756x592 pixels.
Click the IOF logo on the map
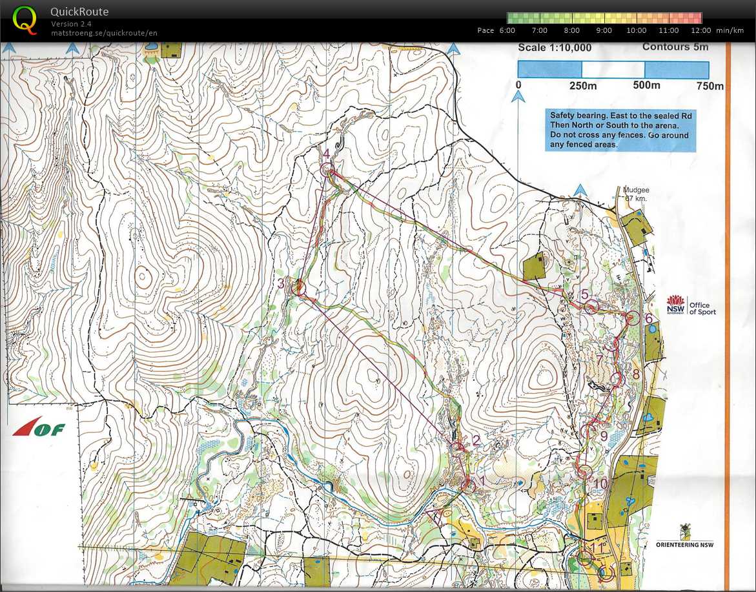click(39, 427)
